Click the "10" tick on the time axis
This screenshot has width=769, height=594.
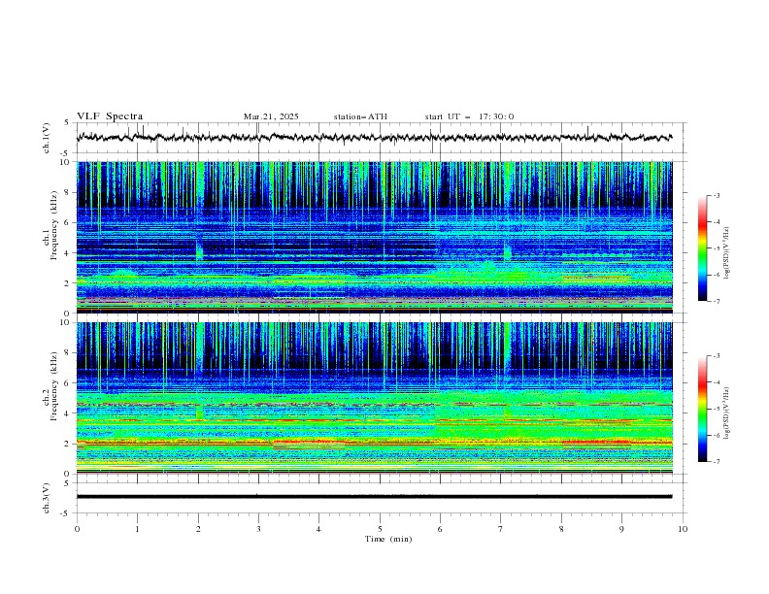pos(683,529)
